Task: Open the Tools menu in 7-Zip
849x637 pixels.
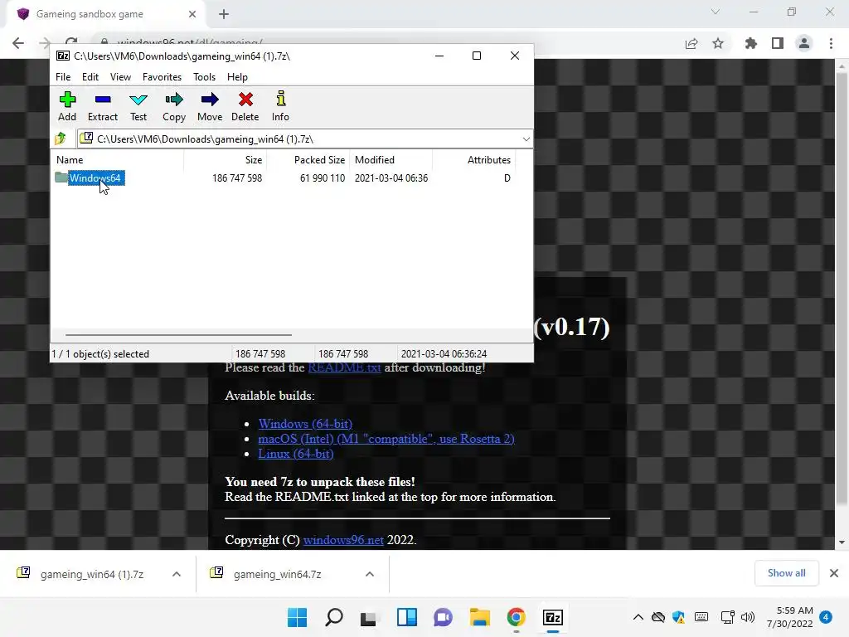Action: [x=204, y=77]
